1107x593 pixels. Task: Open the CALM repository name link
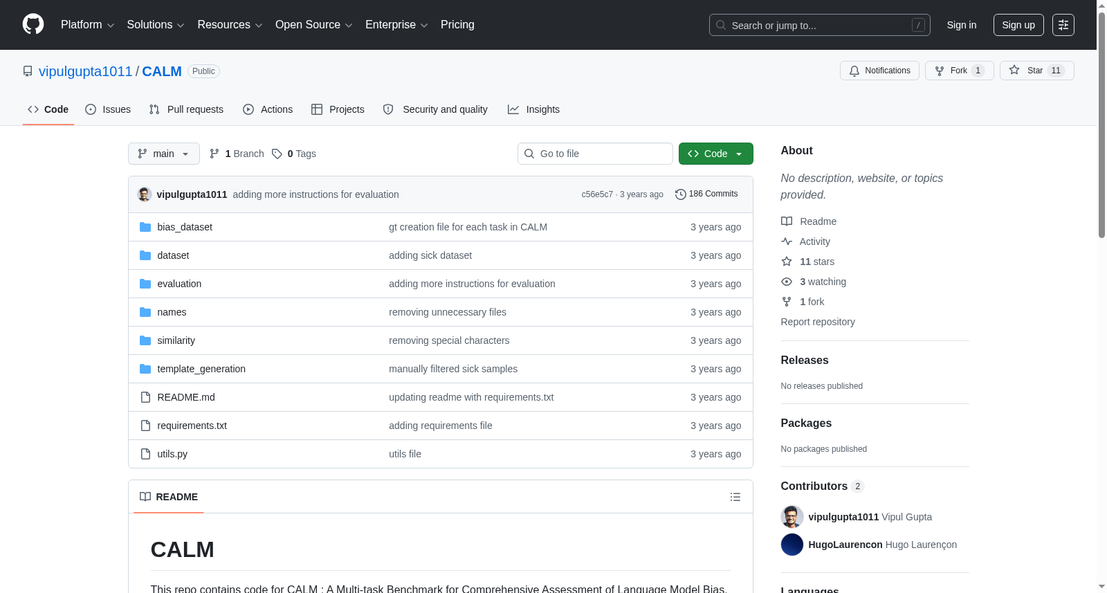pos(162,71)
